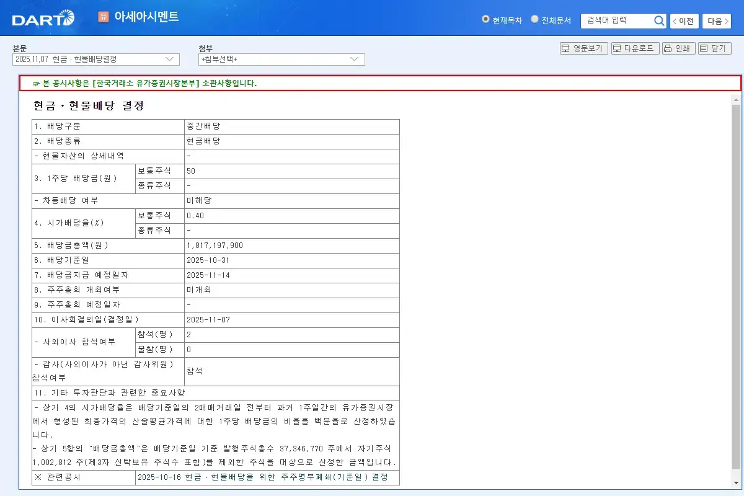Click the heading 11. 기타 투자판단과 관련한 중요사항

point(109,393)
